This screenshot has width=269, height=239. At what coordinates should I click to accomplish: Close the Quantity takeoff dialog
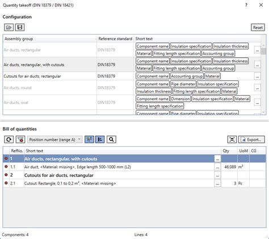(x=261, y=5)
